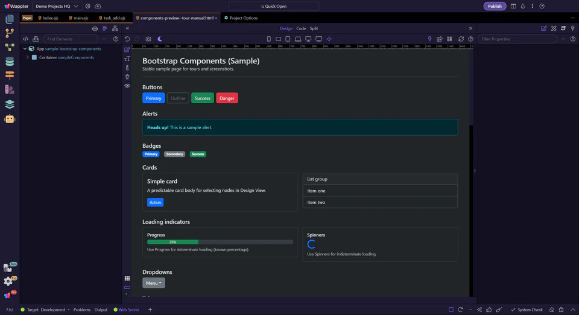Open the App Structure panel icon

coord(105,28)
